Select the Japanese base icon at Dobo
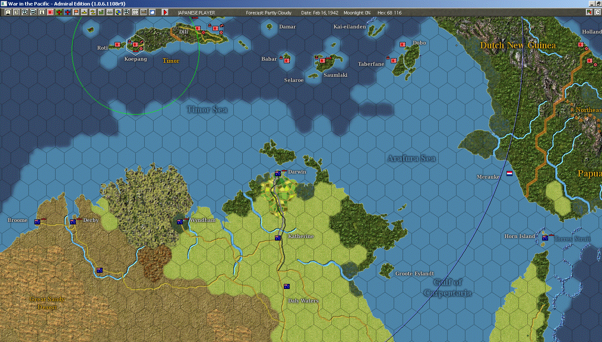Viewport: 602px width, 342px height. coord(403,44)
